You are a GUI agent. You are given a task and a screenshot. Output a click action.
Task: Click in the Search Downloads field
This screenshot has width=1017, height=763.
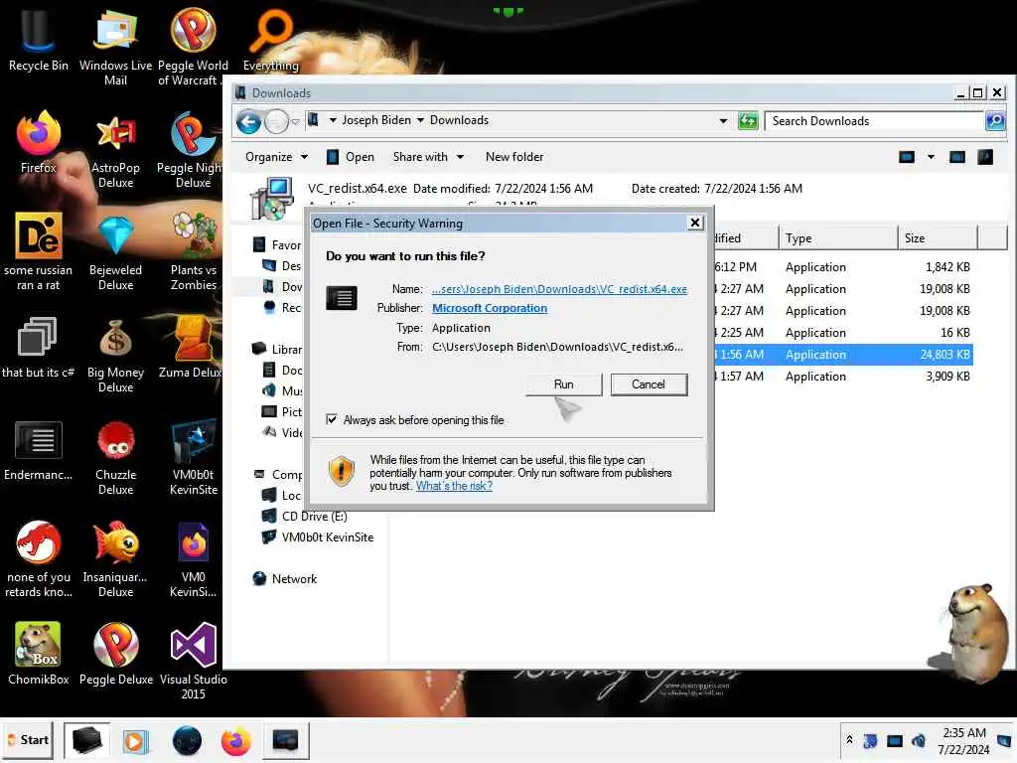tap(874, 120)
